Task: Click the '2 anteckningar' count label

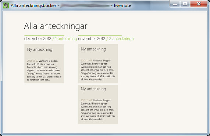Action: tap(122, 39)
